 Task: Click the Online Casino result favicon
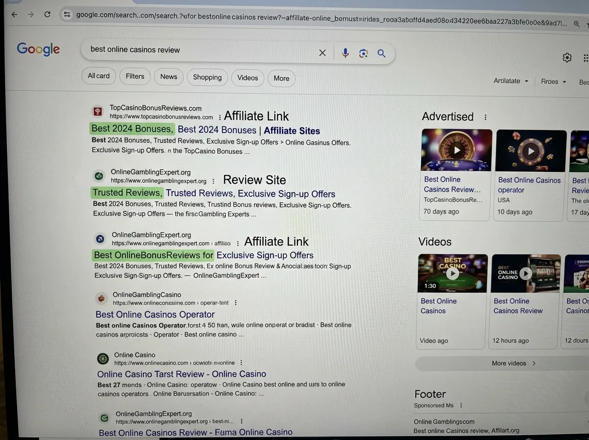pyautogui.click(x=103, y=358)
